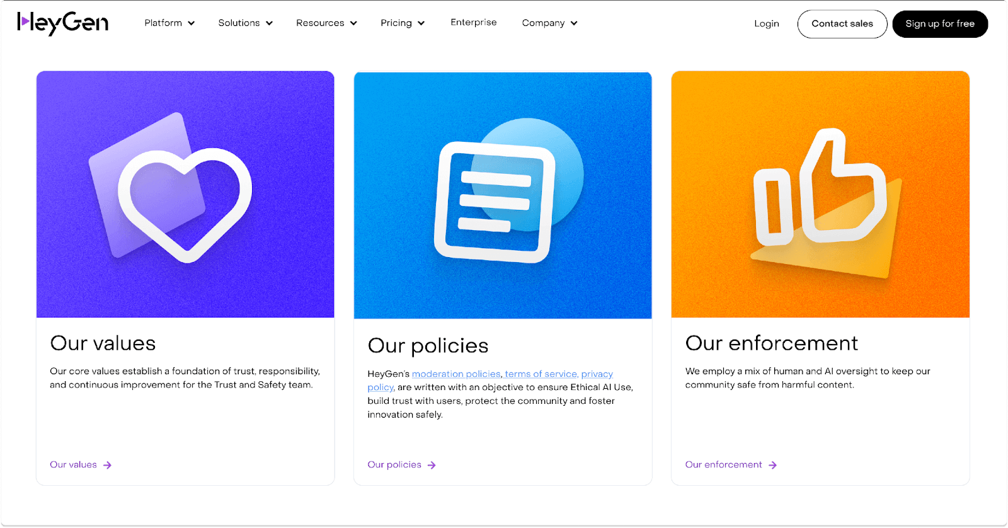The image size is (1008, 528).
Task: Follow the terms of service link
Action: pyautogui.click(x=541, y=374)
